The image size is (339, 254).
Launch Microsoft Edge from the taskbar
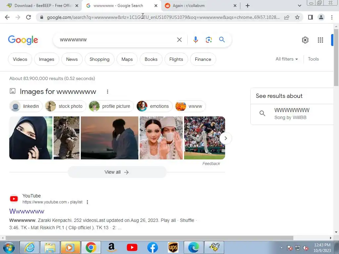(x=193, y=247)
